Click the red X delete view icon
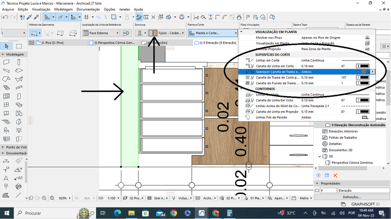 pos(335,176)
